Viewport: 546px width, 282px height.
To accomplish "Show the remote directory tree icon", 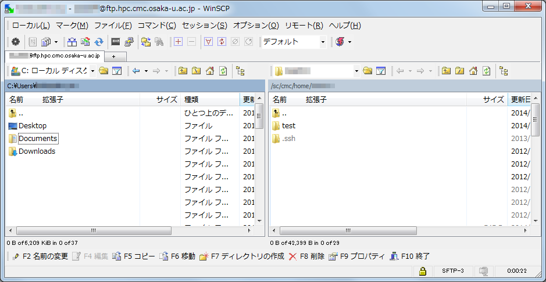I will pyautogui.click(x=504, y=71).
